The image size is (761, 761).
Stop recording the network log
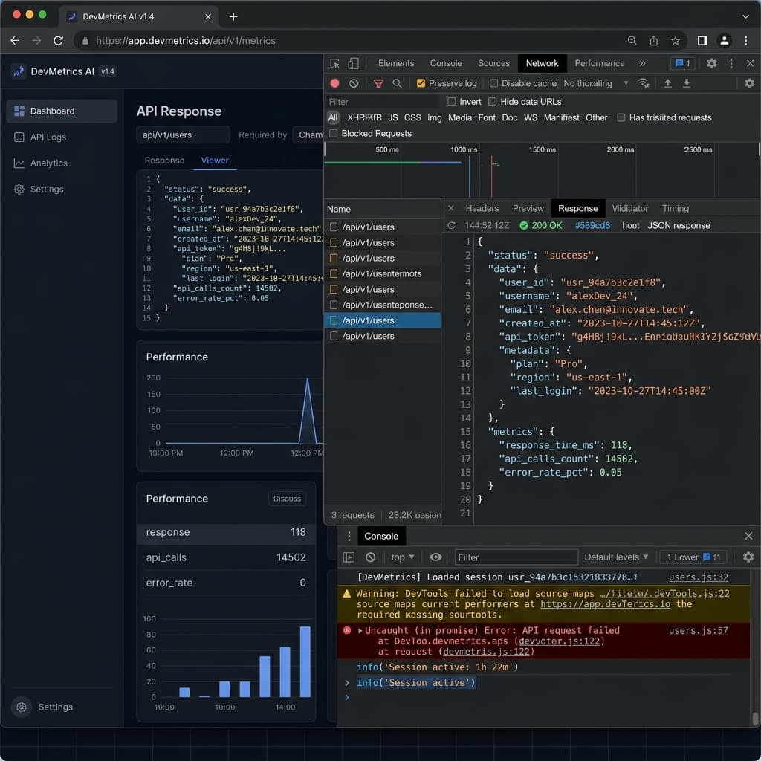tap(335, 83)
